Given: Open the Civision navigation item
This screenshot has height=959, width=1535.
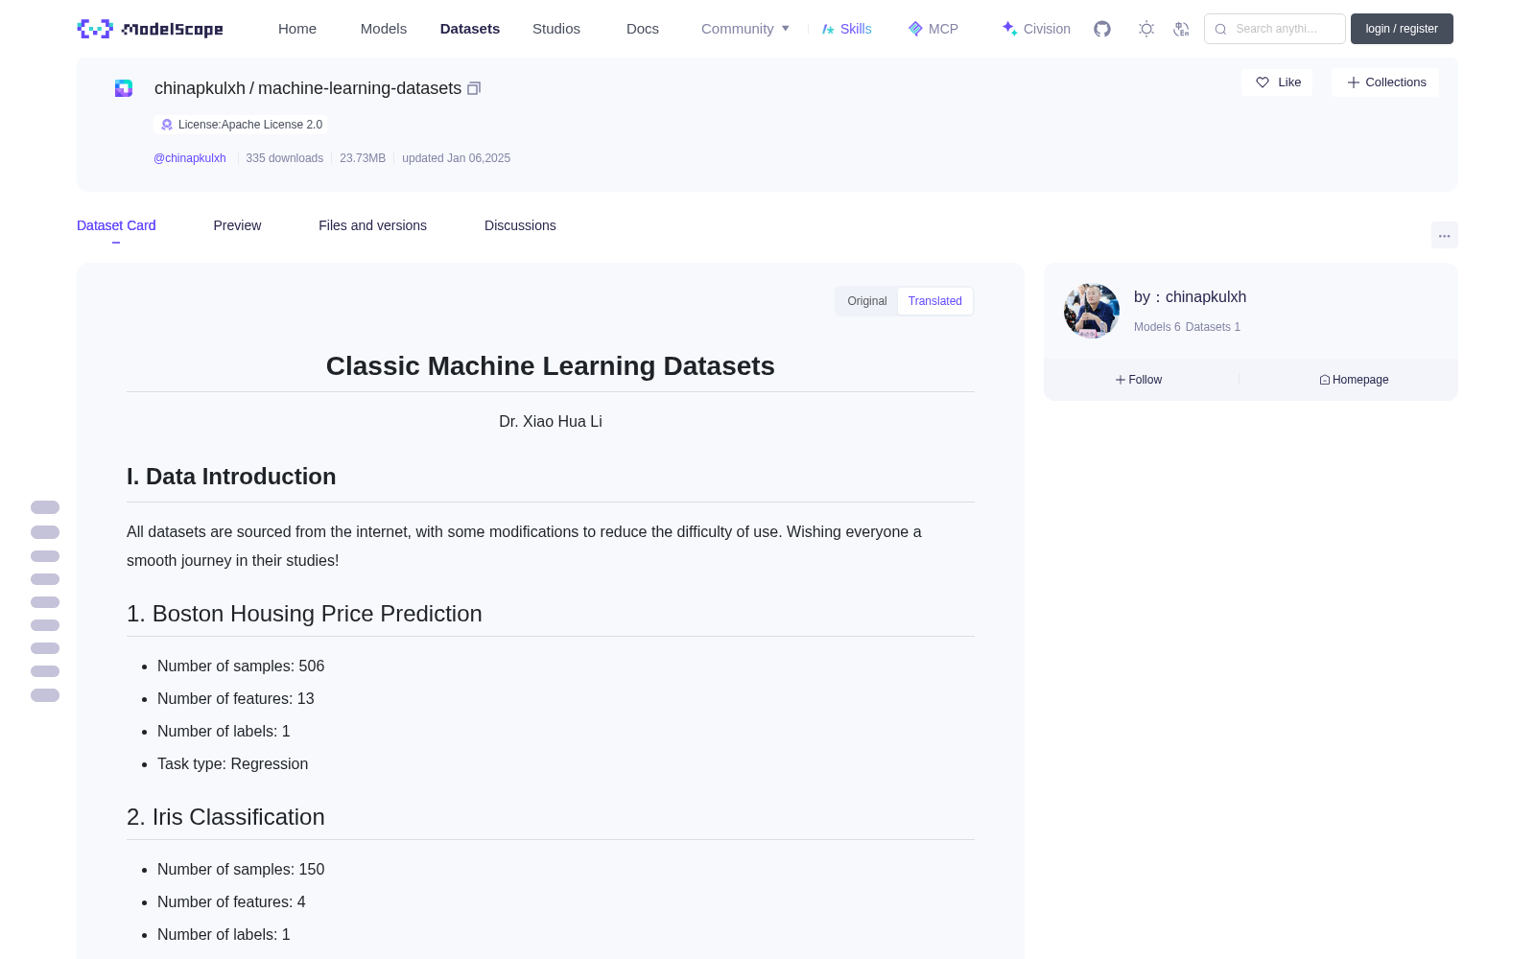Looking at the screenshot, I should pos(1036,29).
